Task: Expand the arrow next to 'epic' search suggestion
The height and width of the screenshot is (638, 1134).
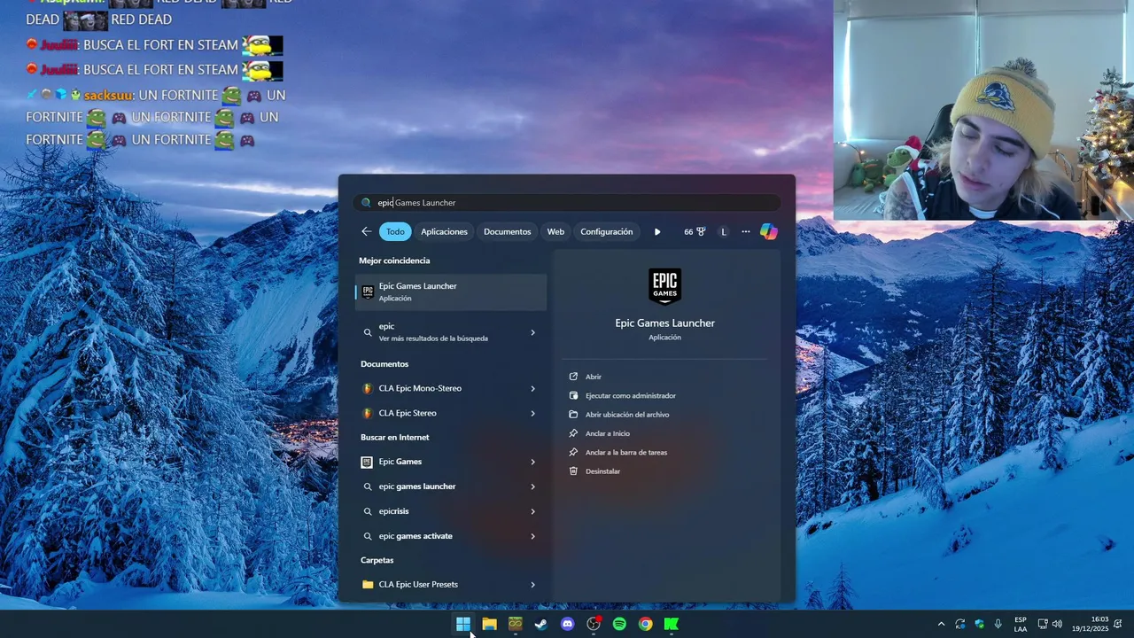Action: click(x=532, y=332)
